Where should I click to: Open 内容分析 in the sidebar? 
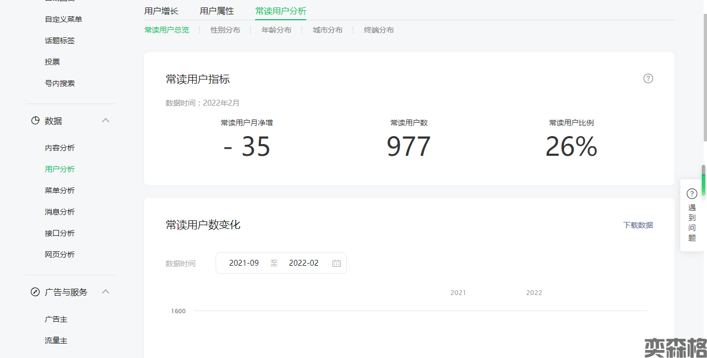pos(60,148)
